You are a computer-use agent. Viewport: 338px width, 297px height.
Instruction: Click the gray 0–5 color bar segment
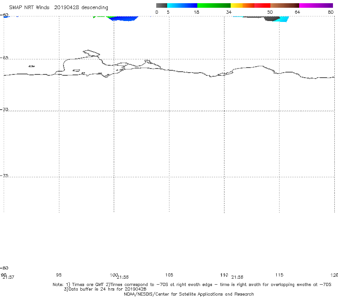161,5
